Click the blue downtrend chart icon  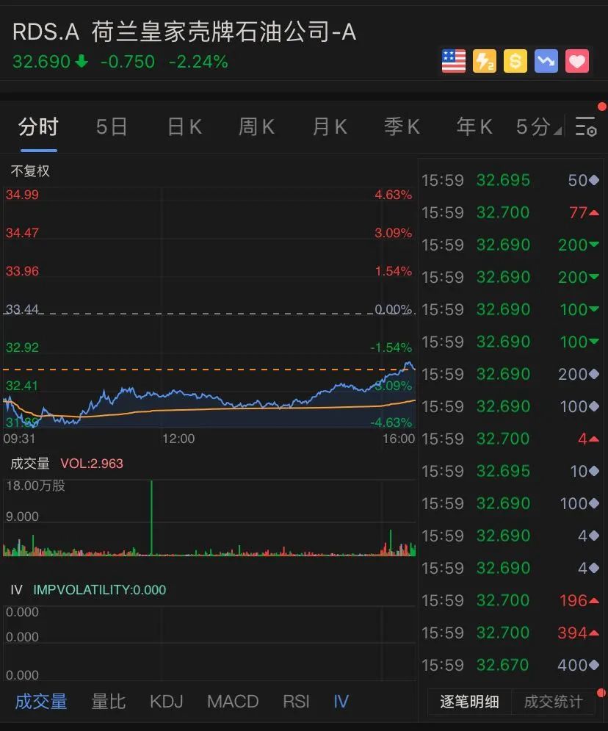coord(546,61)
